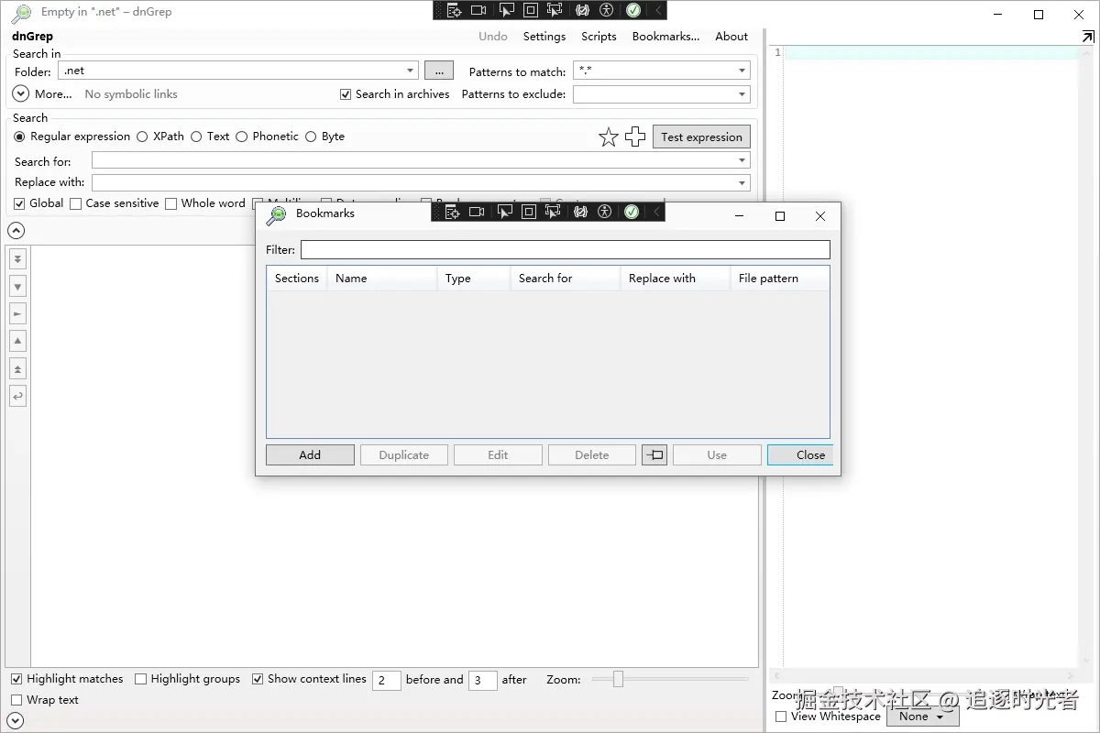This screenshot has height=733, width=1100.
Task: Click Test expression button
Action: [701, 137]
